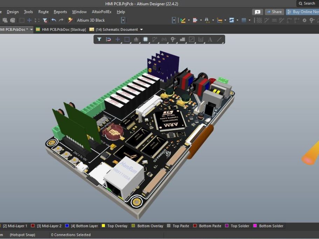
Task: Select the [4] Bottom Layer tab
Action: tap(81, 226)
